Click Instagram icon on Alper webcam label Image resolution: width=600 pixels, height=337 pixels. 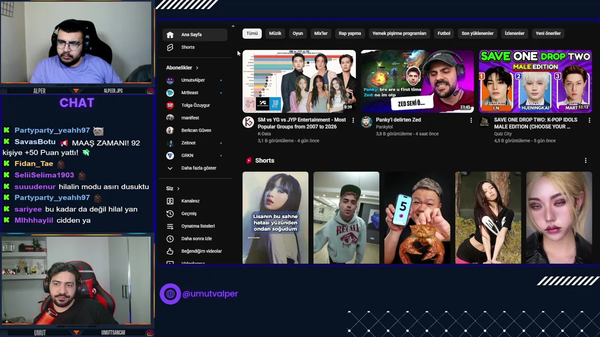click(150, 91)
